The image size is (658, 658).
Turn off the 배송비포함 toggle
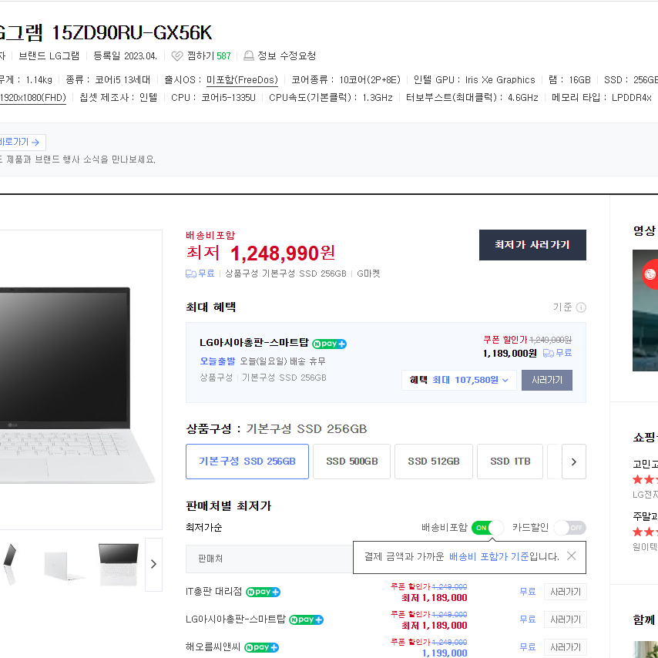tap(487, 528)
